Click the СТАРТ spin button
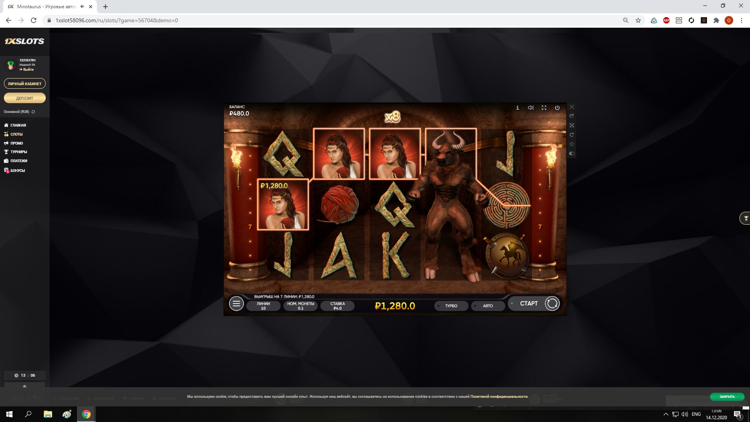The height and width of the screenshot is (422, 750). [529, 304]
